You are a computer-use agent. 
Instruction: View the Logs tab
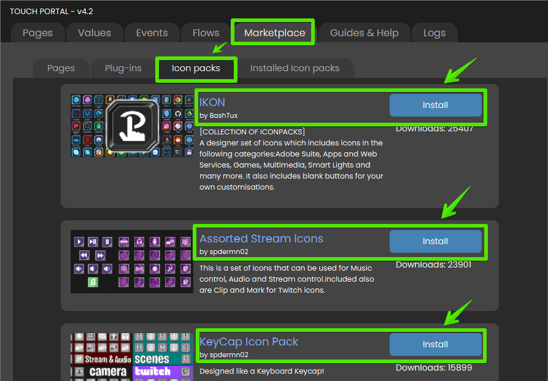(434, 33)
